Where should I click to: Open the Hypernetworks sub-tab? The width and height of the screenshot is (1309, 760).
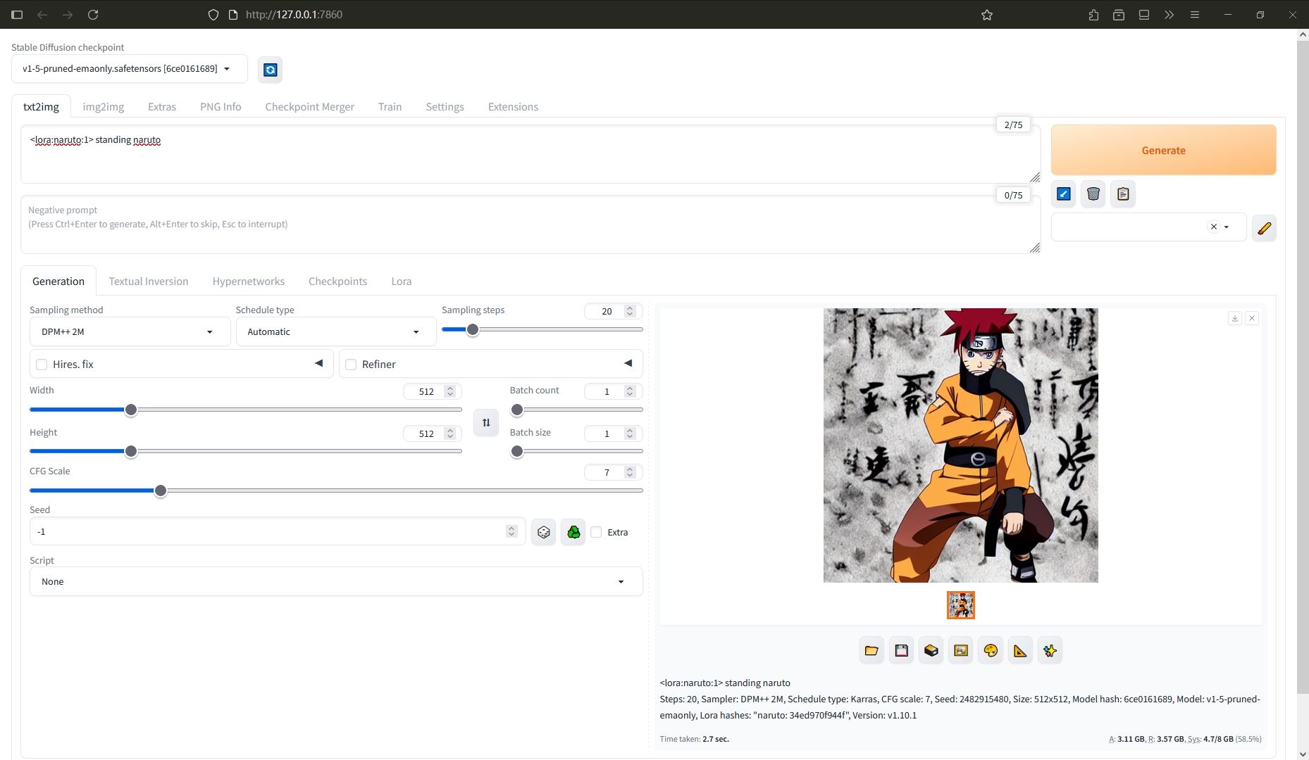[249, 281]
